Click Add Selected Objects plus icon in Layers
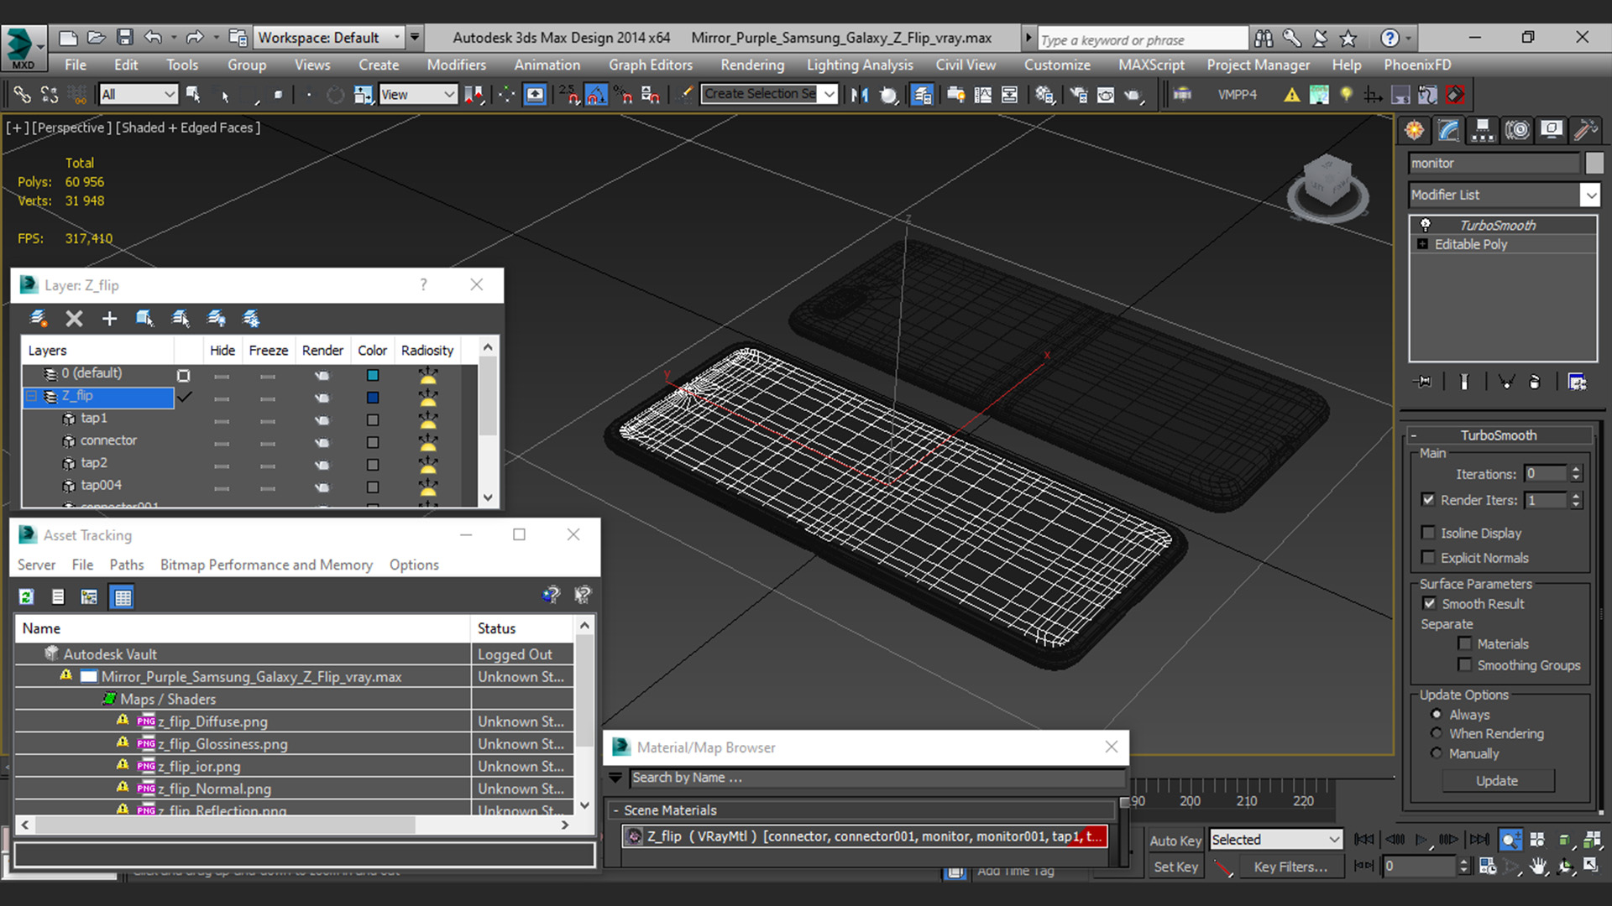This screenshot has width=1612, height=906. click(x=109, y=318)
